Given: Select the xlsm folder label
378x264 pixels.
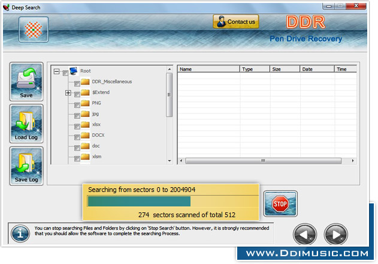Looking at the screenshot, I should point(96,157).
